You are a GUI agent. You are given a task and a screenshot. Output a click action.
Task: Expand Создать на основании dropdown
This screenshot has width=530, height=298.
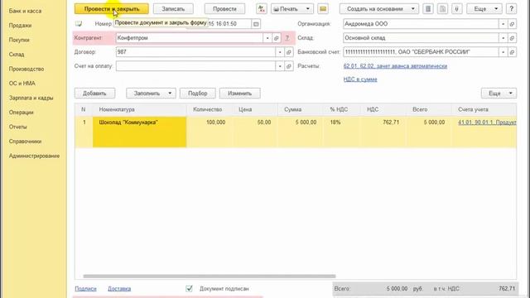click(379, 9)
